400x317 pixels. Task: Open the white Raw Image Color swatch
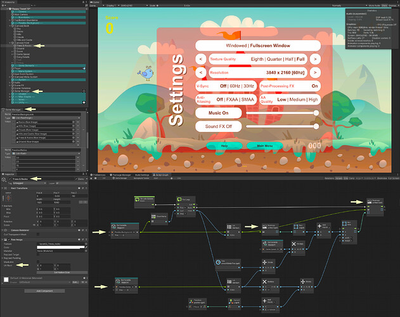(x=60, y=247)
